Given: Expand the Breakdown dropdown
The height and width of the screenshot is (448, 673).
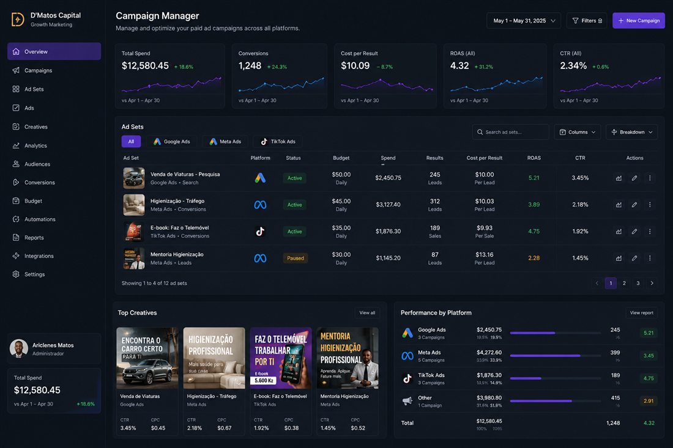Looking at the screenshot, I should pyautogui.click(x=631, y=132).
